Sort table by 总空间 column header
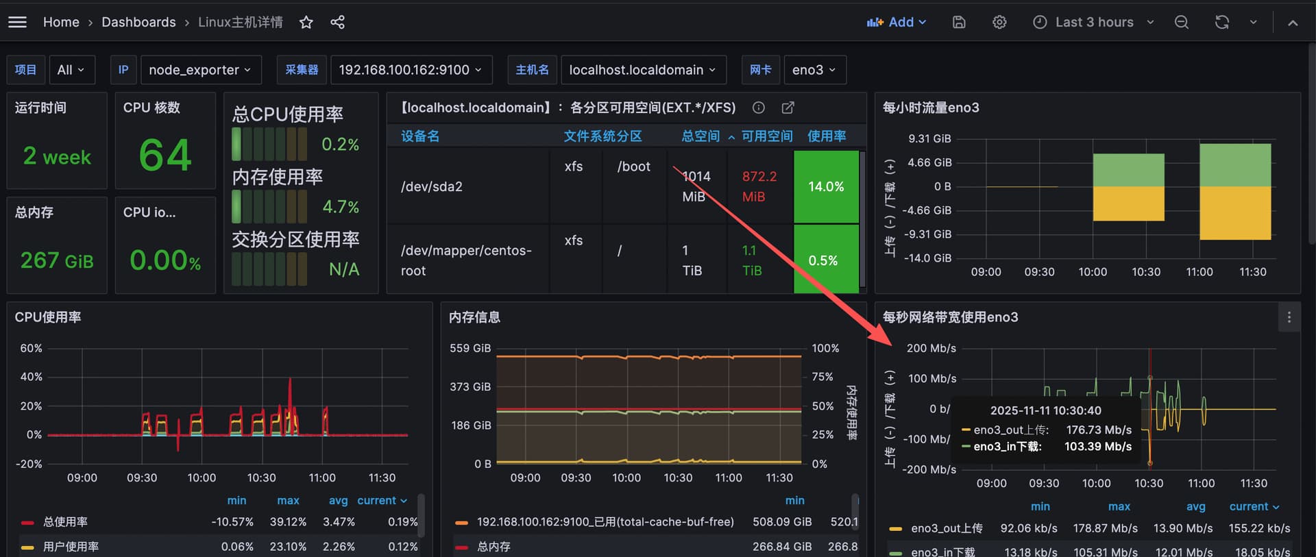1316x557 pixels. click(x=700, y=136)
